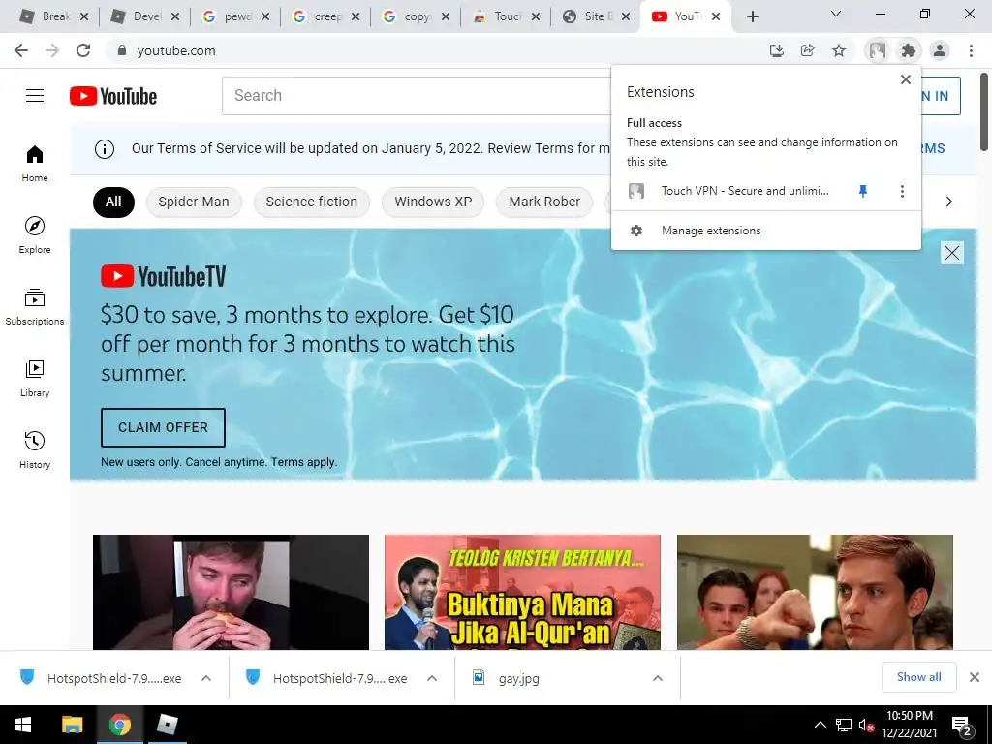
Task: Click the page vertical scrollbar
Action: point(984,112)
